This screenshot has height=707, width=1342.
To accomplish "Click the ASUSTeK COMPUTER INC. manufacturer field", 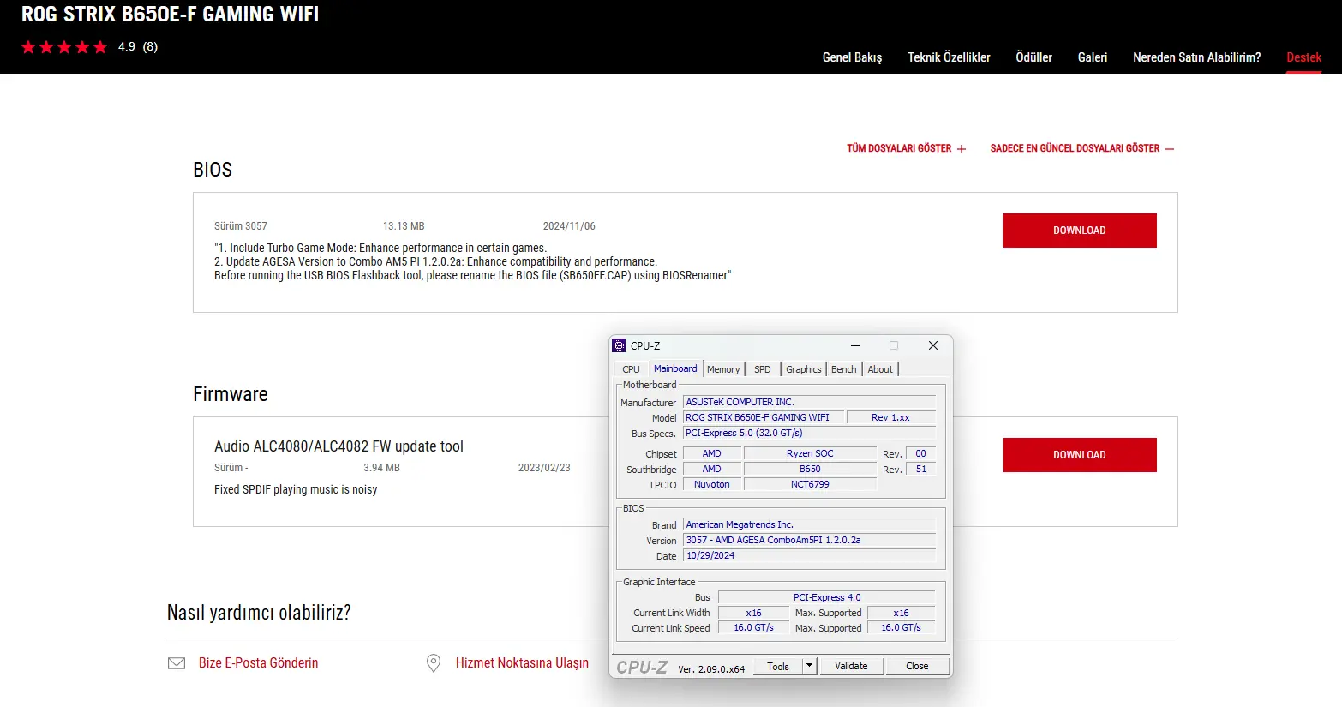I will click(x=810, y=402).
